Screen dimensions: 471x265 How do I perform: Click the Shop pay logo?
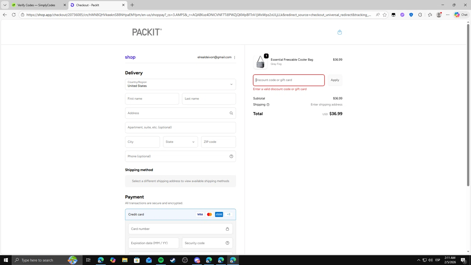pyautogui.click(x=130, y=57)
